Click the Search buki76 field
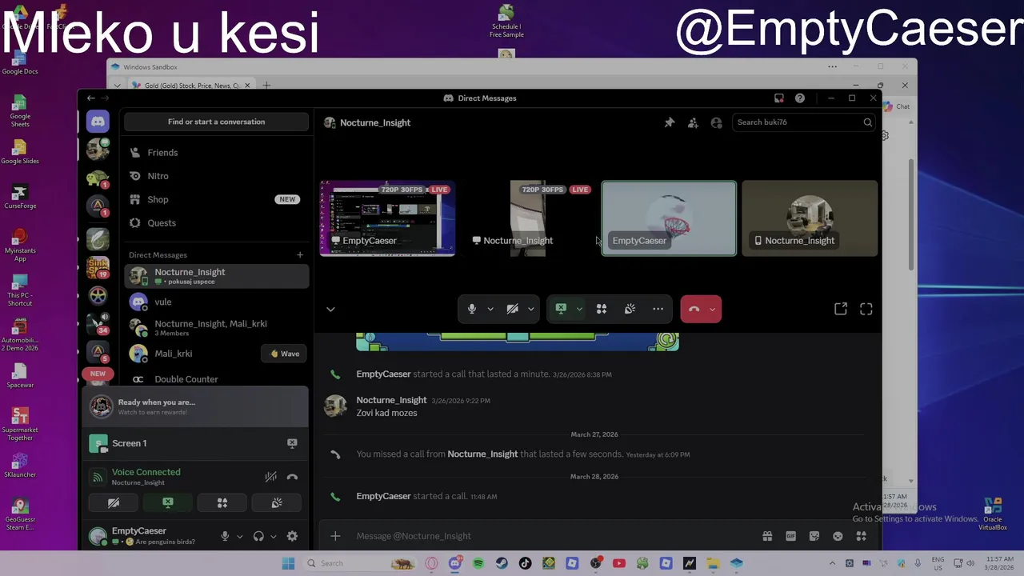The height and width of the screenshot is (576, 1024). 804,122
